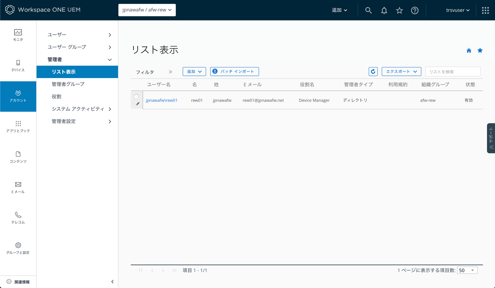
Task: Open the side support tab on the right
Action: [491, 138]
